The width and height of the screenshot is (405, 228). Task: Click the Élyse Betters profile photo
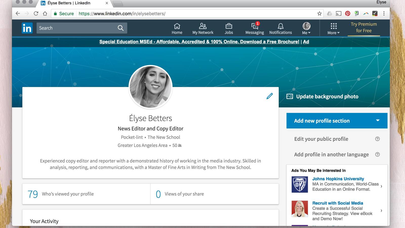(x=150, y=87)
